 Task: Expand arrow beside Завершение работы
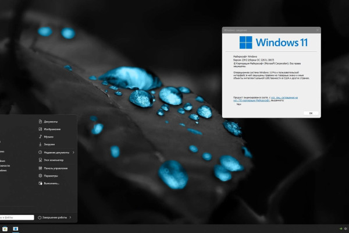click(70, 217)
